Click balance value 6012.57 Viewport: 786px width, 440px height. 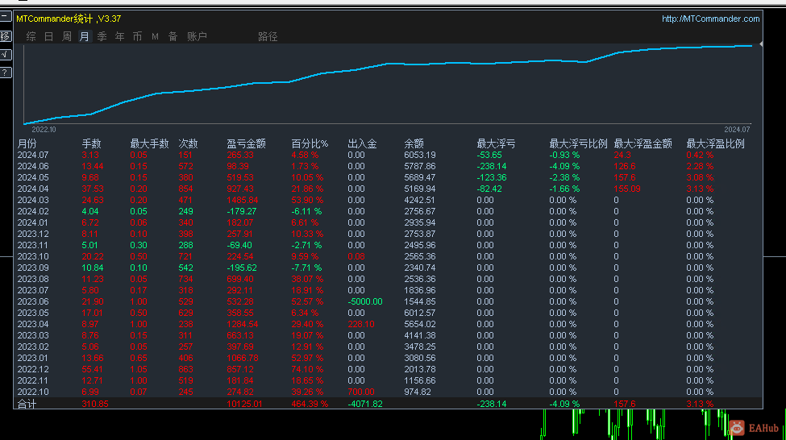[x=420, y=313]
